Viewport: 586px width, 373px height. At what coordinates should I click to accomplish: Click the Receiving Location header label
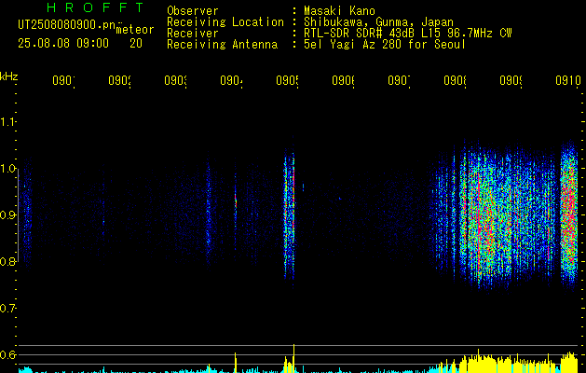point(225,22)
